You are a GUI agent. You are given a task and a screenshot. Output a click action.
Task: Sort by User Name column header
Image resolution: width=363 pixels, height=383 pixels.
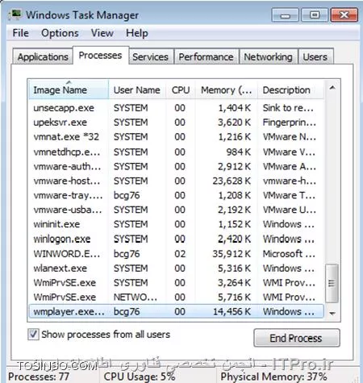[x=137, y=90]
